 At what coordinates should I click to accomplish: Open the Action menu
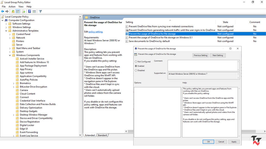[12, 6]
